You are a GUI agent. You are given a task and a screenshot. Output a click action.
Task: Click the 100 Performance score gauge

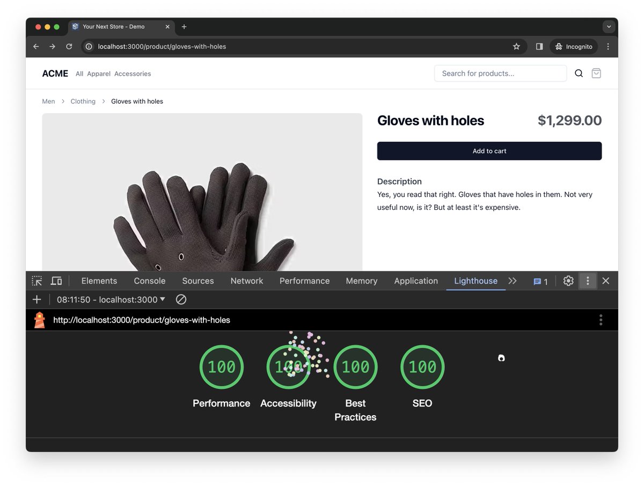[221, 367]
